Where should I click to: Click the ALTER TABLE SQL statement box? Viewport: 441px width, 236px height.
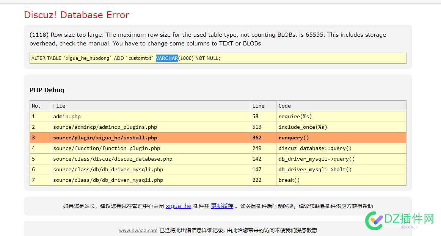(x=218, y=58)
